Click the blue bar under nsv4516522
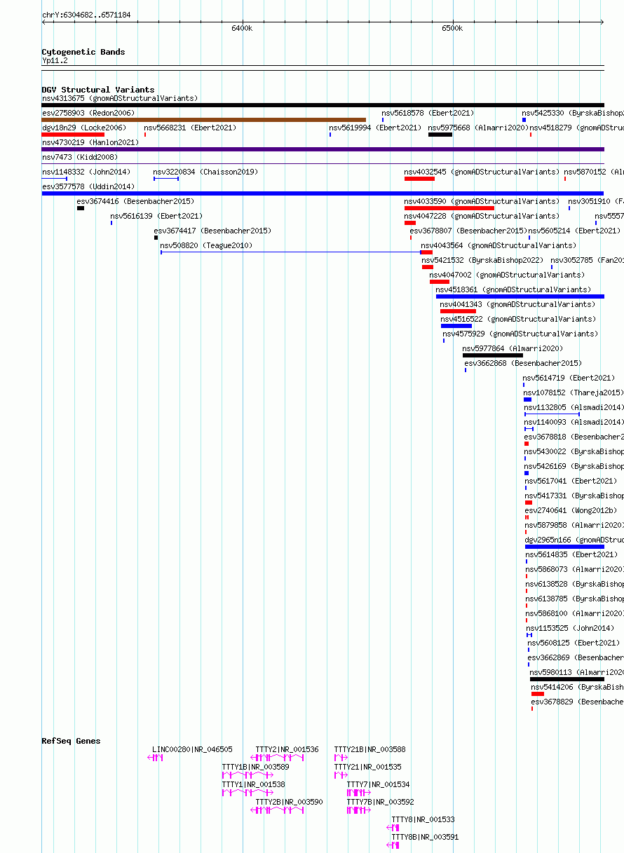 click(x=456, y=326)
